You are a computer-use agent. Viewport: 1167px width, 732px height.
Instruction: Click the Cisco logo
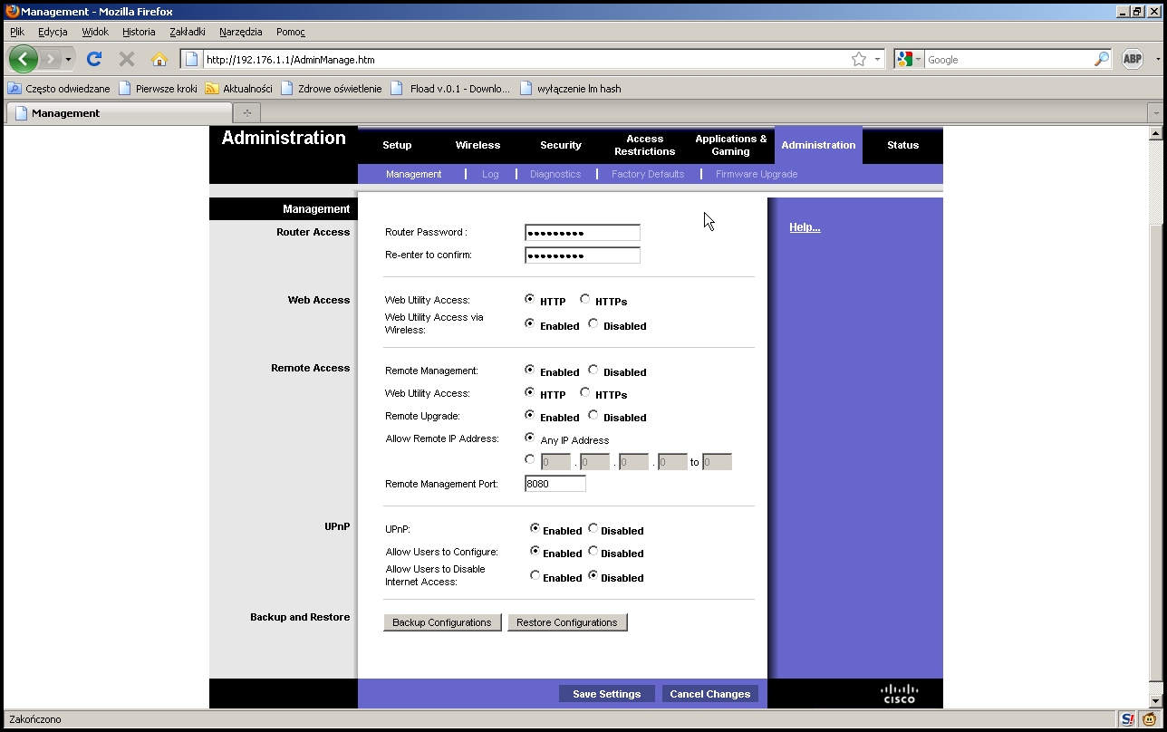coord(899,694)
